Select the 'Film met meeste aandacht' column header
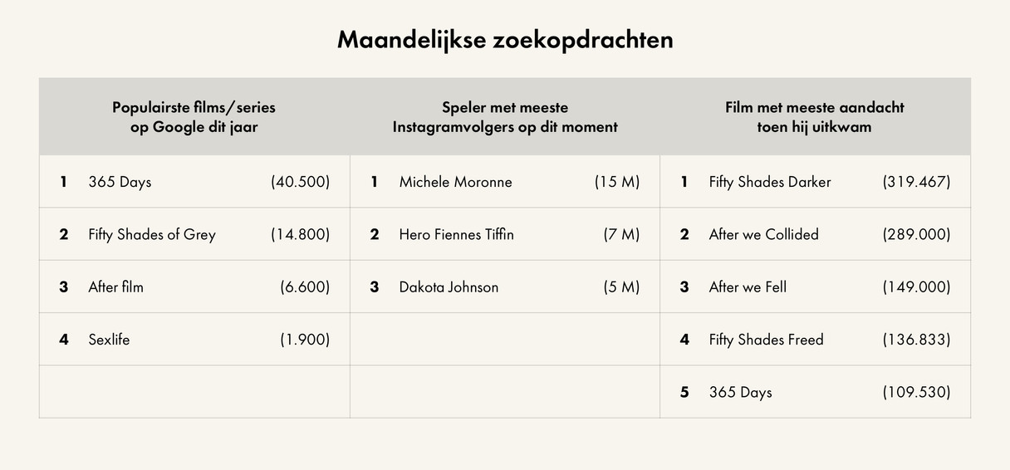The image size is (1010, 470). [814, 117]
